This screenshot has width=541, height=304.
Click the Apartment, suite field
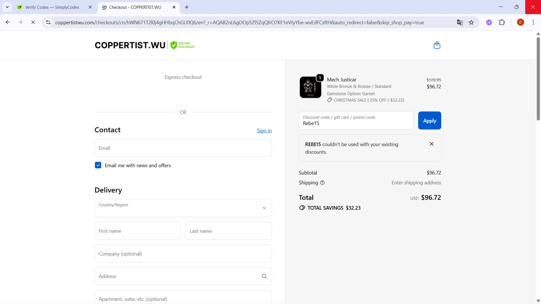tap(183, 298)
